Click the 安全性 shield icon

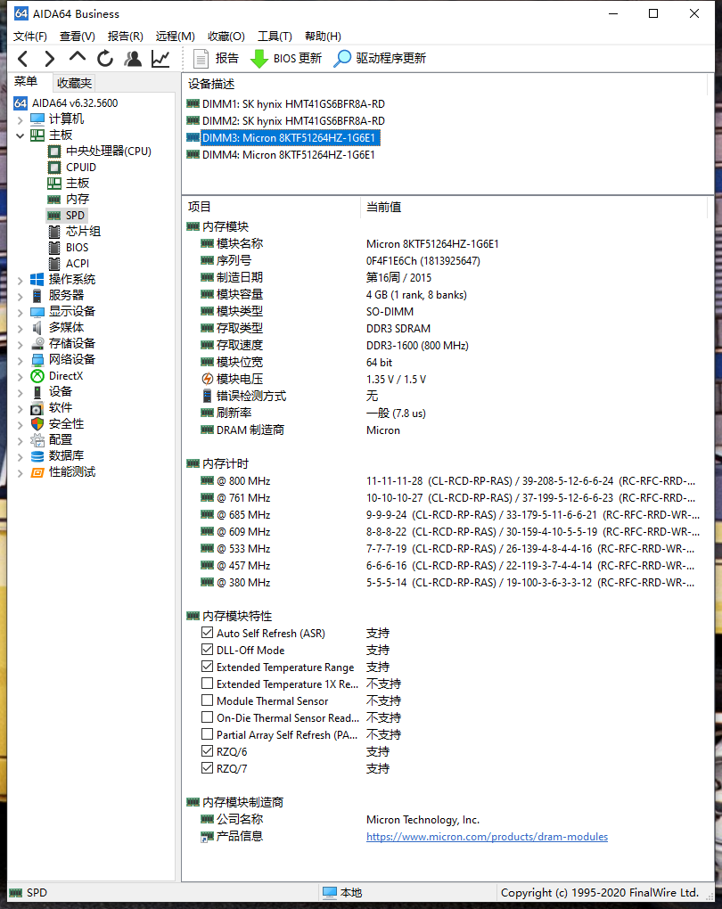tap(37, 424)
